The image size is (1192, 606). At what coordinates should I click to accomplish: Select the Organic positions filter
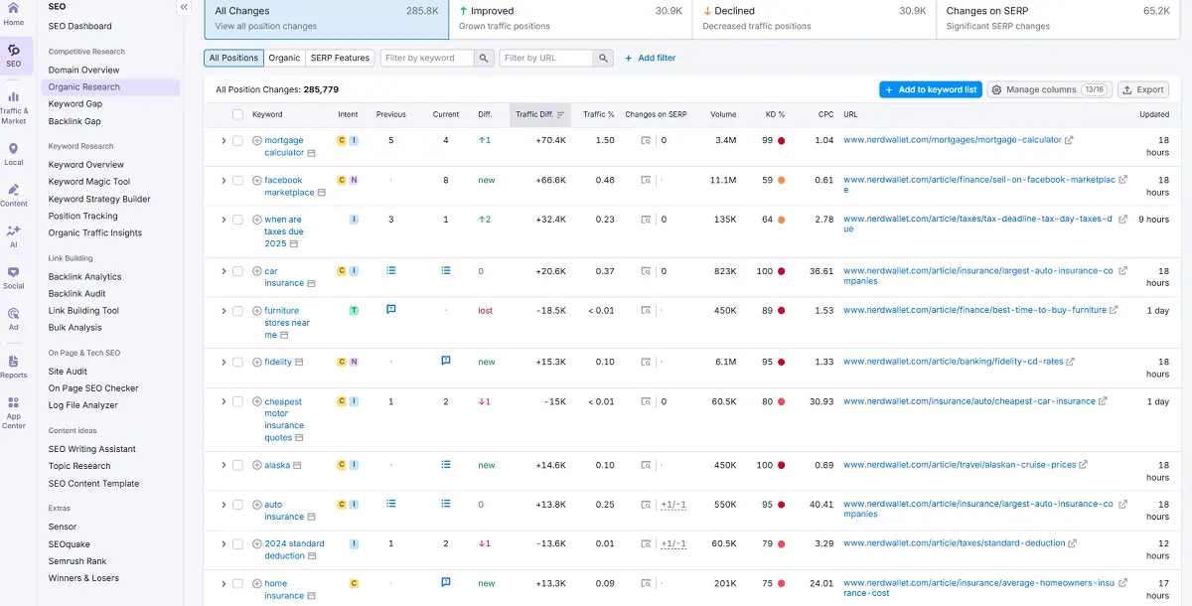pos(284,58)
